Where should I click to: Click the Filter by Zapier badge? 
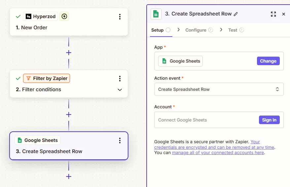(x=47, y=78)
